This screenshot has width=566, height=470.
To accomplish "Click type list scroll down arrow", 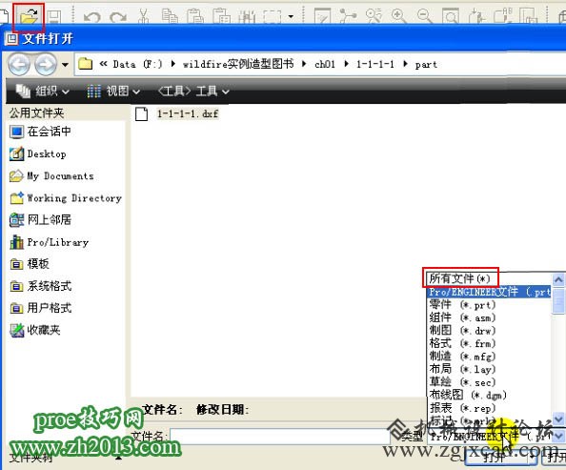I will pos(558,419).
